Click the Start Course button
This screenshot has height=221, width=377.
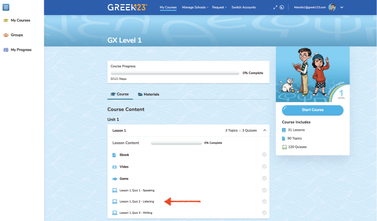tap(313, 110)
